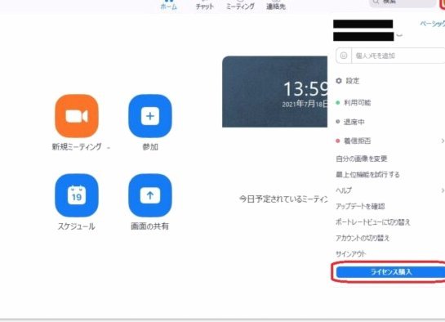The height and width of the screenshot is (322, 445).
Task: Click the blue 参加 join icon
Action: pyautogui.click(x=150, y=116)
